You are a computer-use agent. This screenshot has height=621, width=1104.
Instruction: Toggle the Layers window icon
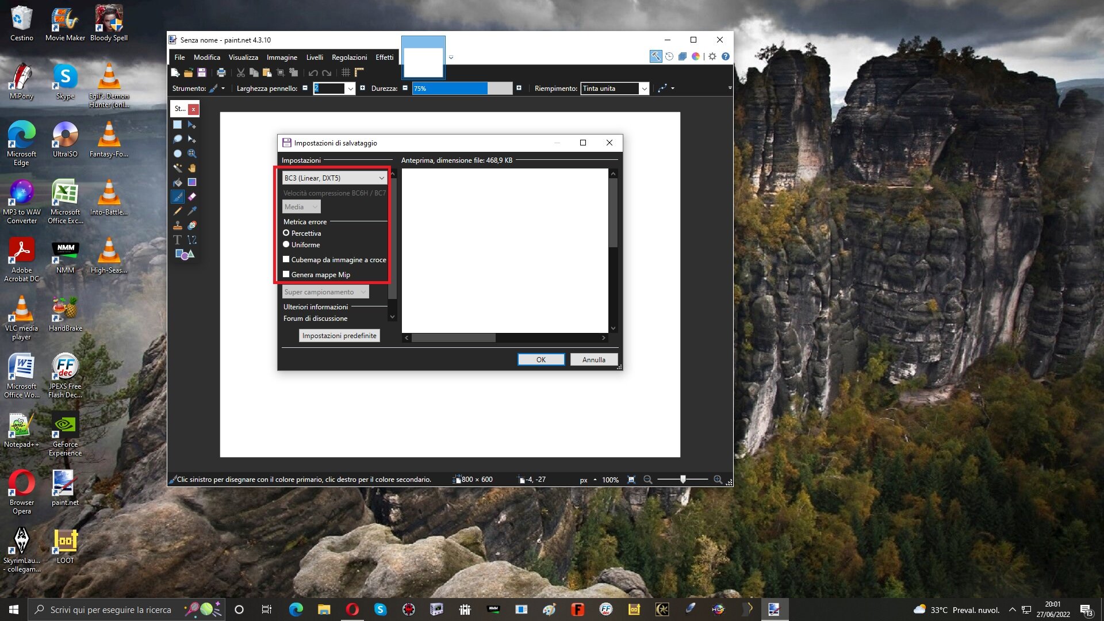(x=683, y=56)
